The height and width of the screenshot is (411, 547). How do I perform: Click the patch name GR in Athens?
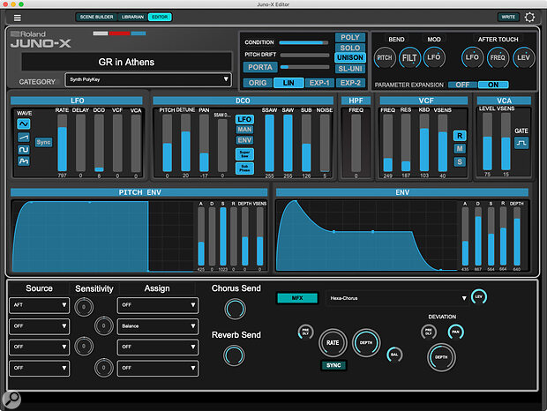click(126, 62)
